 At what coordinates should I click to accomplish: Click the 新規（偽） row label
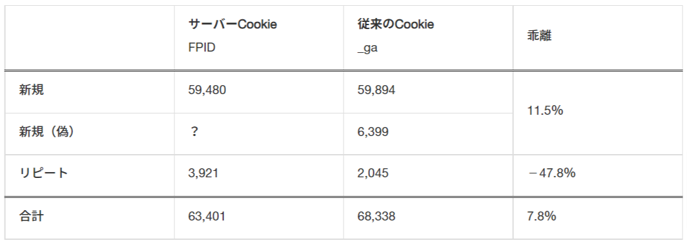click(47, 132)
